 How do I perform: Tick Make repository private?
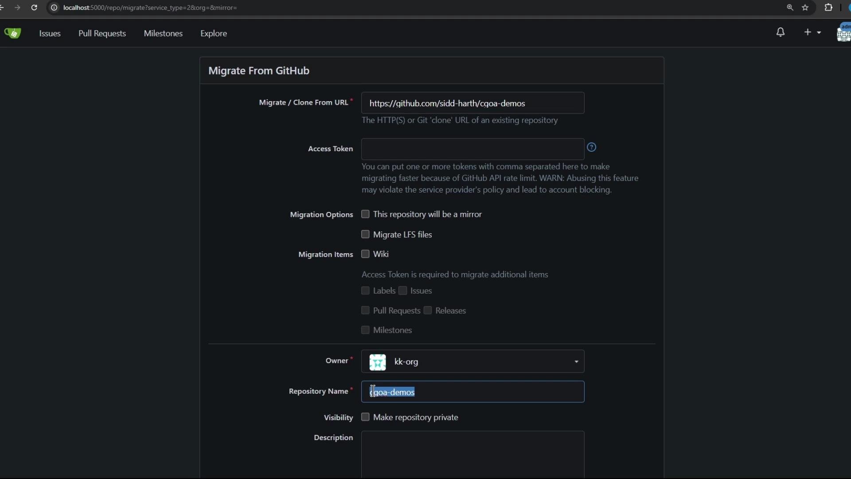click(365, 417)
